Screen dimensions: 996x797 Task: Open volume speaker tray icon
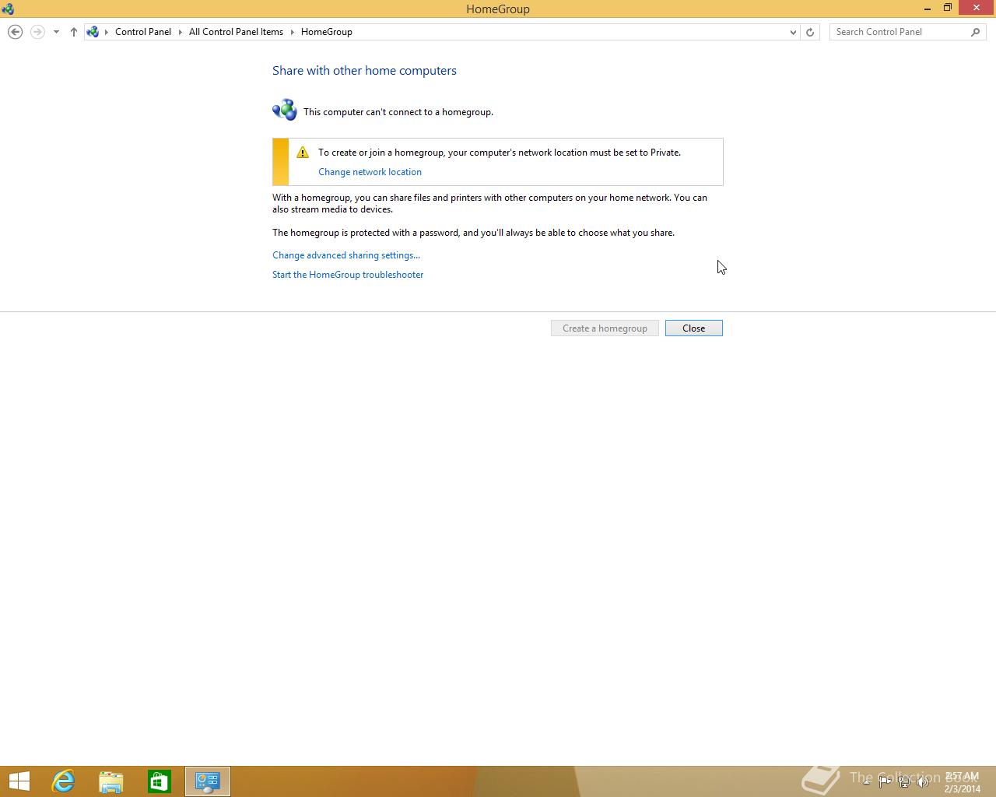coord(923,781)
